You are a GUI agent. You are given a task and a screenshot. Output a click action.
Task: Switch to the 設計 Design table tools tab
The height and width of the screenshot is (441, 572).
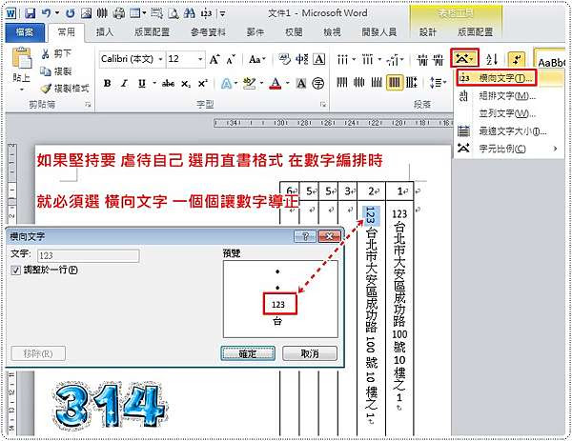pos(427,32)
